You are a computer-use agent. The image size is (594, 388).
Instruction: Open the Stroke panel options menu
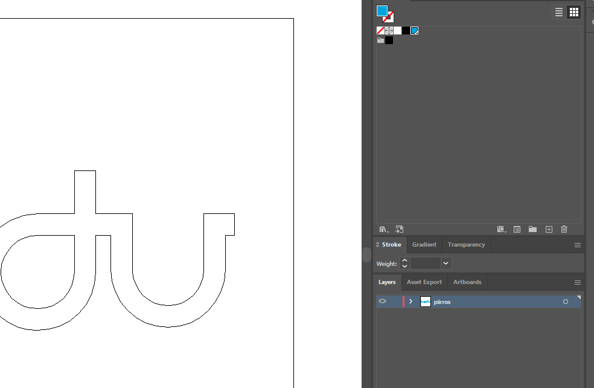pos(577,245)
